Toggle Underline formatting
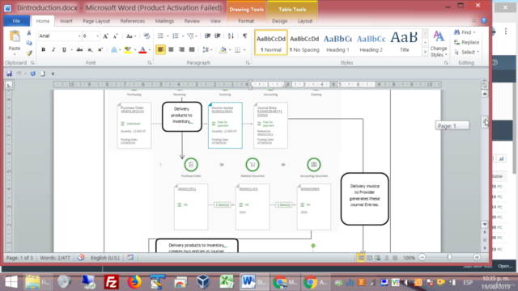 coord(64,50)
